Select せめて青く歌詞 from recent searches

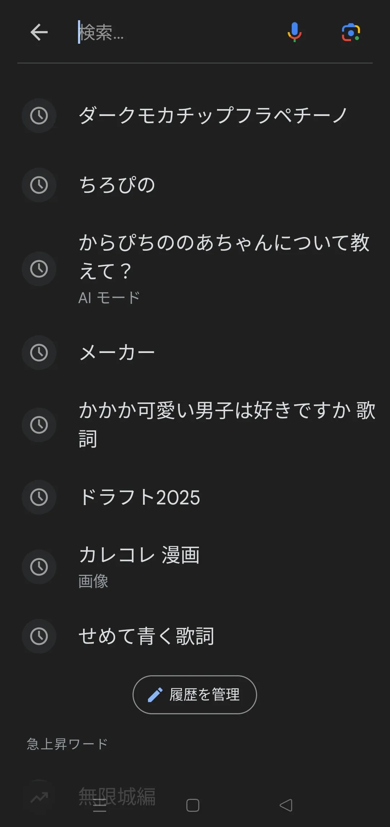pyautogui.click(x=147, y=636)
